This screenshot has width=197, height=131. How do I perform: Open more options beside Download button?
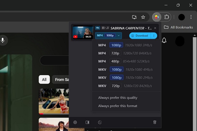click(154, 36)
